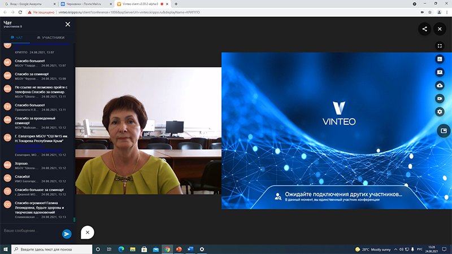The image size is (452, 254).
Task: Start screen sharing with the laptop icon
Action: tap(440, 72)
